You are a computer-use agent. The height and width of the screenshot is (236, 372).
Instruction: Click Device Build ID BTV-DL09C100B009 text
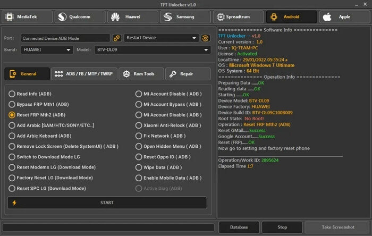pos(255,113)
